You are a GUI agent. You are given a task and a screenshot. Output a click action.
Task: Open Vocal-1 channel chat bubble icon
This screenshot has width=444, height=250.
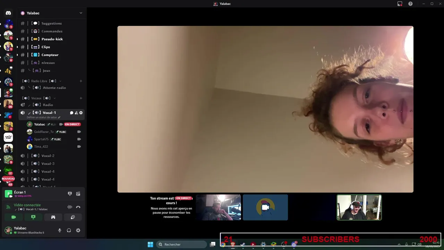(x=72, y=113)
